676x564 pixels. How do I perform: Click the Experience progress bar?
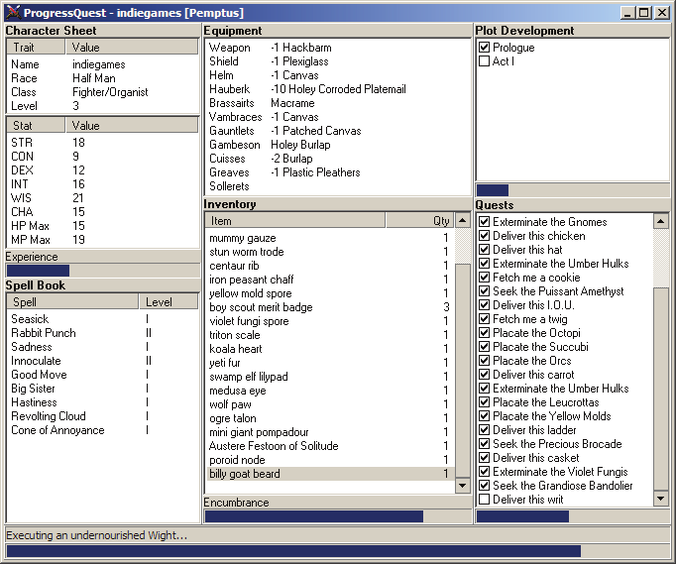103,271
